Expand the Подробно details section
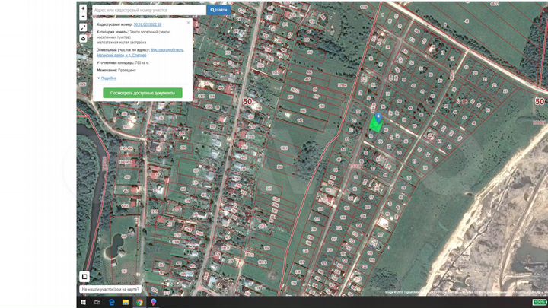 click(107, 78)
